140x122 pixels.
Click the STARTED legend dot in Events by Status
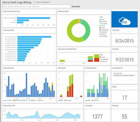(100, 34)
